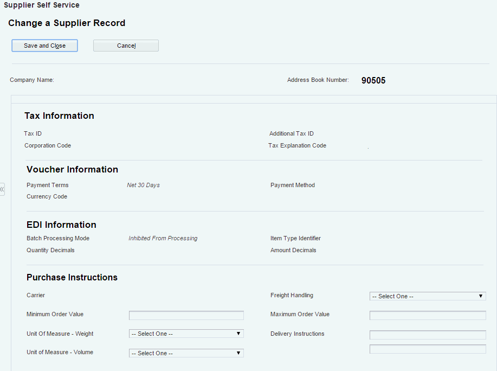Click the Corporation Code label
This screenshot has height=371, width=497.
48,145
